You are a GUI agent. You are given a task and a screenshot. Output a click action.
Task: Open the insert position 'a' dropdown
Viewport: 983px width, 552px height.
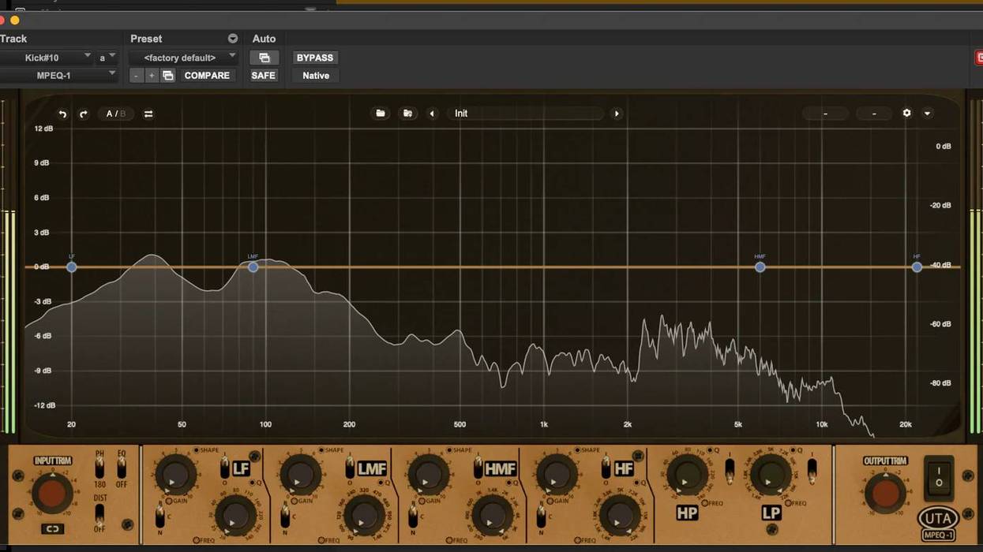107,58
